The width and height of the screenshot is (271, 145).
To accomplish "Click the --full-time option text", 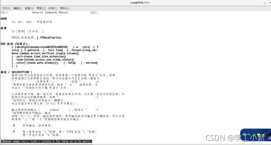I will (x=53, y=50).
